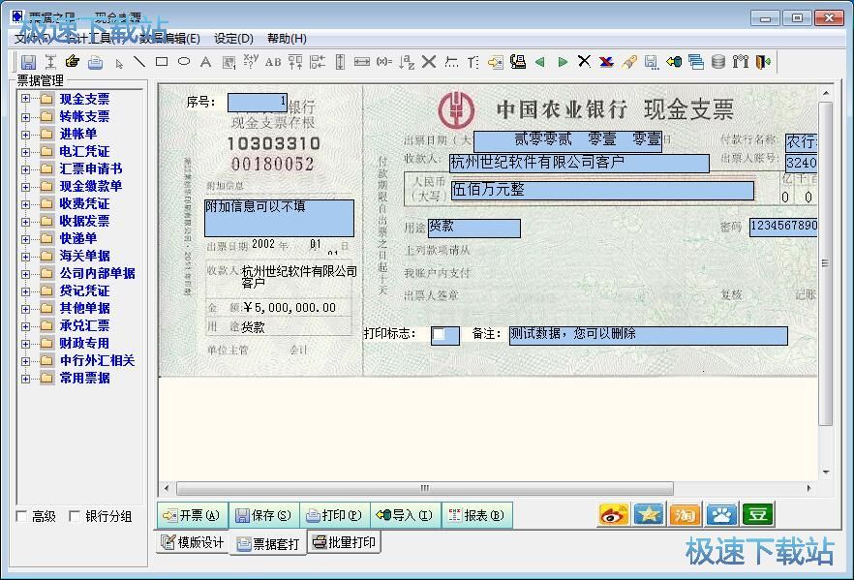Choose the text 'A' tool in toolbar
This screenshot has width=854, height=580.
[205, 62]
